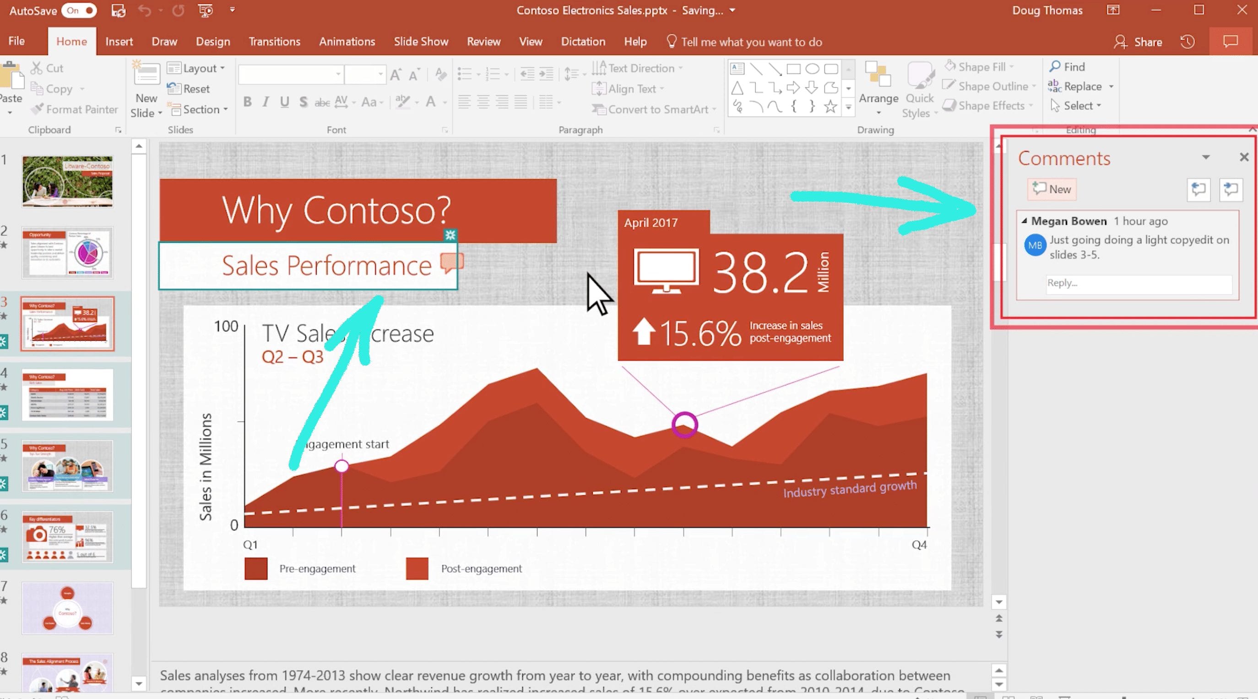Collapse the Megan Bowen comment thread
Screen dimensions: 1258x699
coord(1024,221)
